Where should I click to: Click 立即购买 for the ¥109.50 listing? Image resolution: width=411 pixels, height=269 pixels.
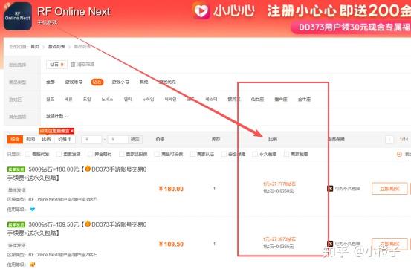click(389, 244)
